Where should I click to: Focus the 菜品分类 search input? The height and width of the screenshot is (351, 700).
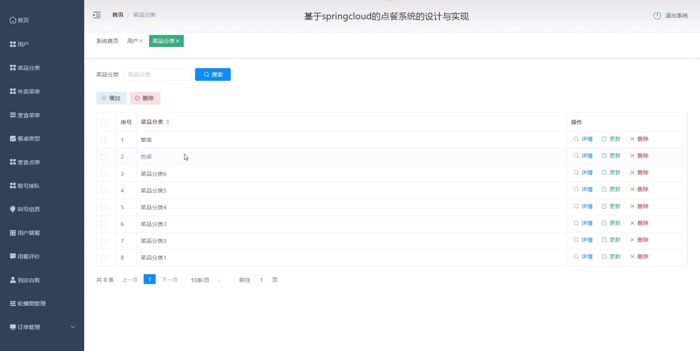pyautogui.click(x=157, y=74)
